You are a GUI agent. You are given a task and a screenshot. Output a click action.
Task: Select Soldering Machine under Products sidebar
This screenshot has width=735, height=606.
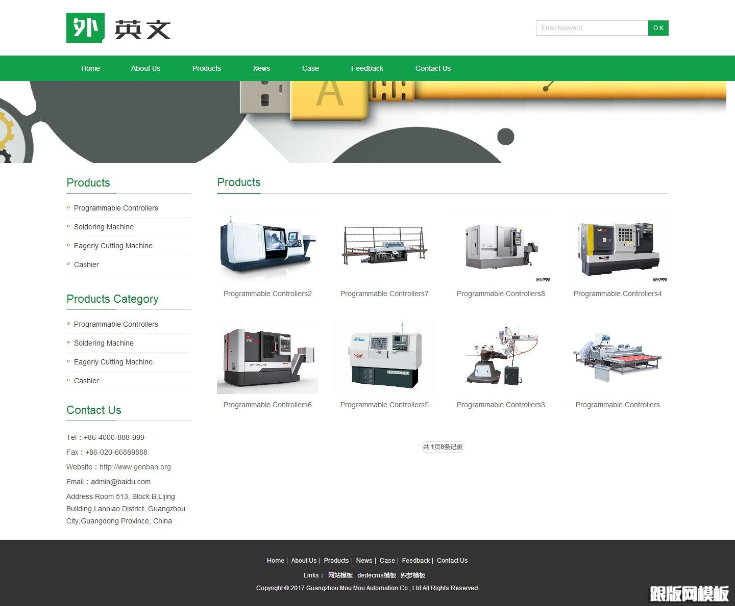click(x=104, y=227)
